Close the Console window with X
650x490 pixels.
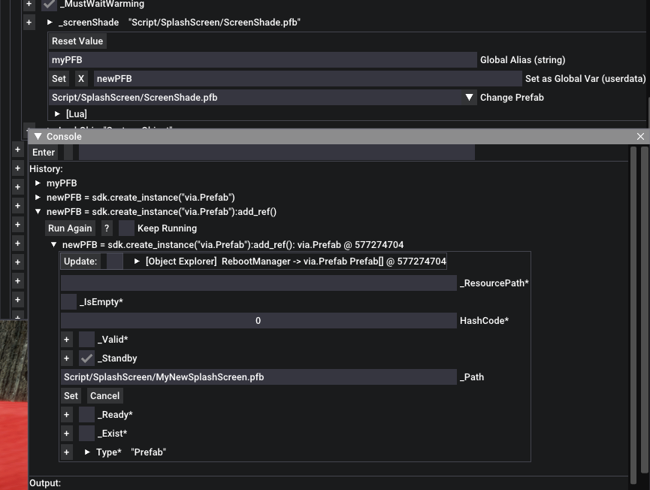pyautogui.click(x=640, y=137)
